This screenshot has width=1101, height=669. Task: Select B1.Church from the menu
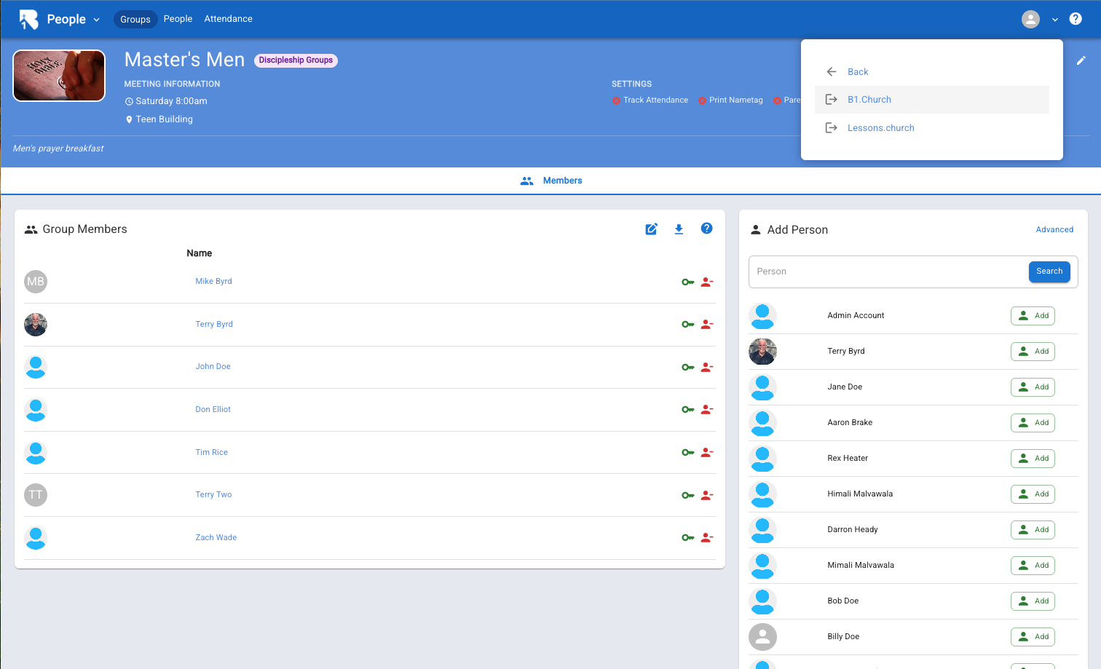point(869,100)
